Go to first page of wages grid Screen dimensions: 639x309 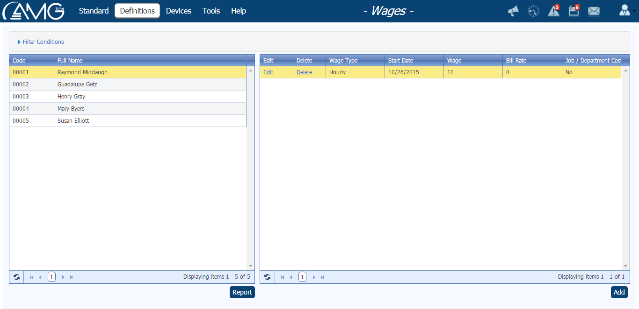click(283, 277)
